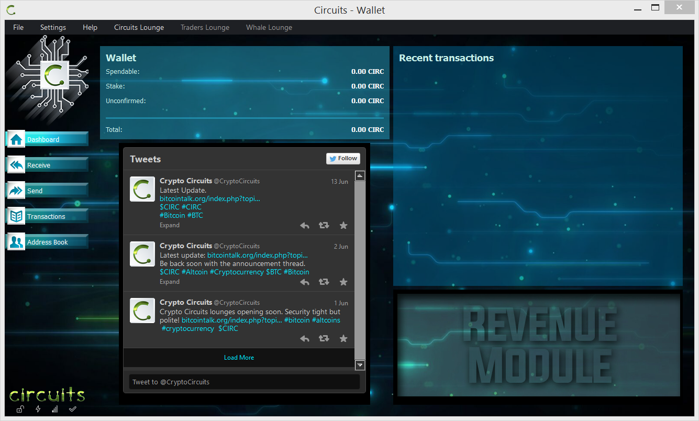Click the 1 Jun tweet date

341,303
